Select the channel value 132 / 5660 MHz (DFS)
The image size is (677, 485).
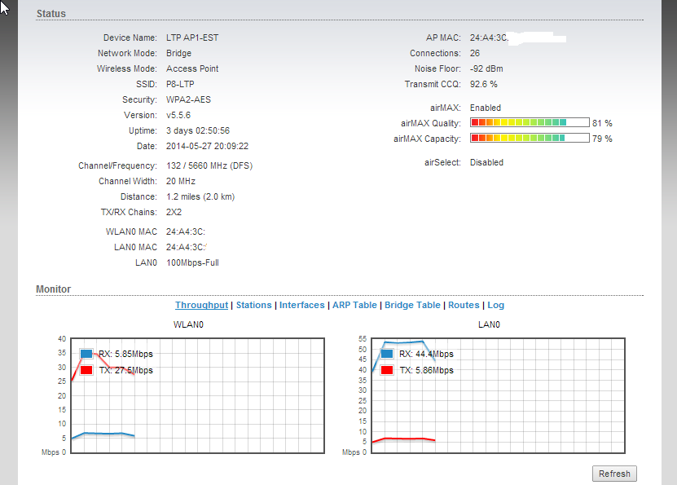[209, 165]
